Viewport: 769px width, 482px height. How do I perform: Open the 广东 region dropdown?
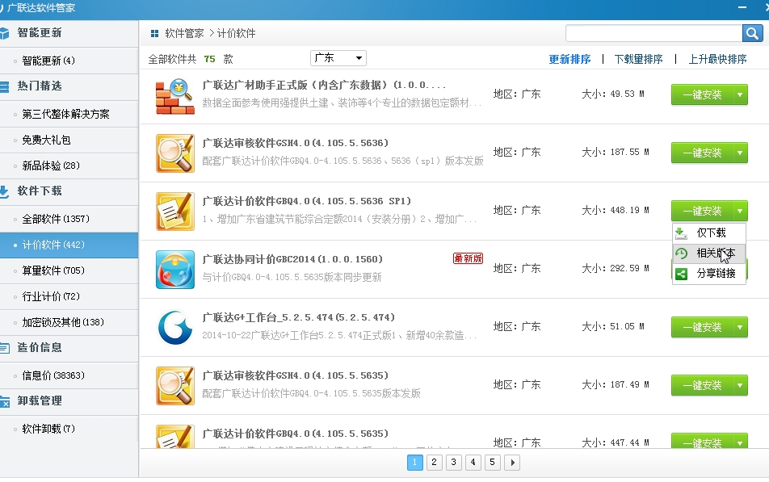pyautogui.click(x=338, y=58)
